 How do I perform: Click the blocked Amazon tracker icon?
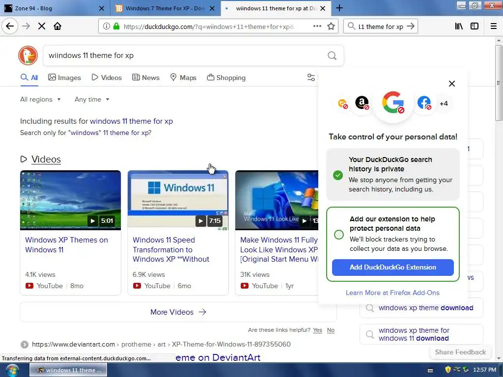pyautogui.click(x=362, y=103)
